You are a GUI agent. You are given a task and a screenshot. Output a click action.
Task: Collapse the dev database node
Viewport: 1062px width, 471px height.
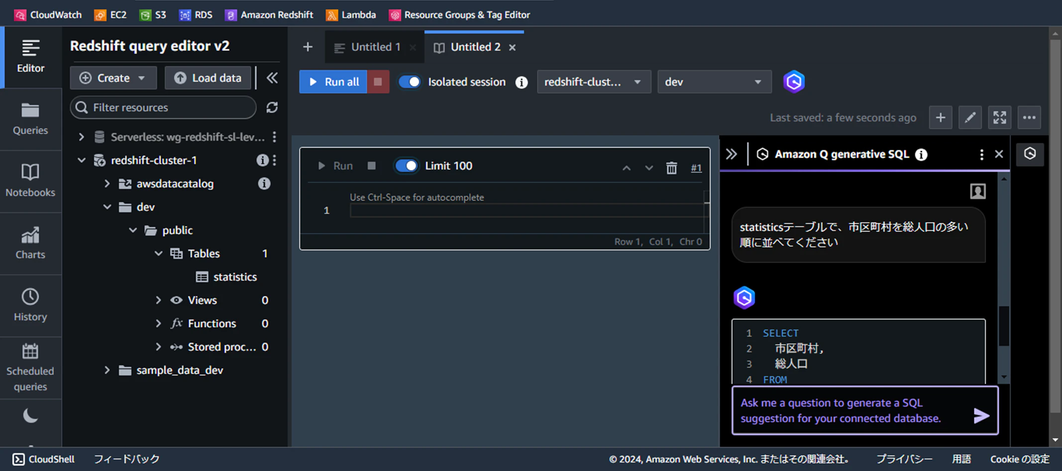click(107, 207)
